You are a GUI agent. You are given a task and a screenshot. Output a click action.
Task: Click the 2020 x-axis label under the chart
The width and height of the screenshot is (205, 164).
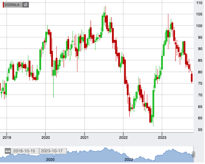46,138
